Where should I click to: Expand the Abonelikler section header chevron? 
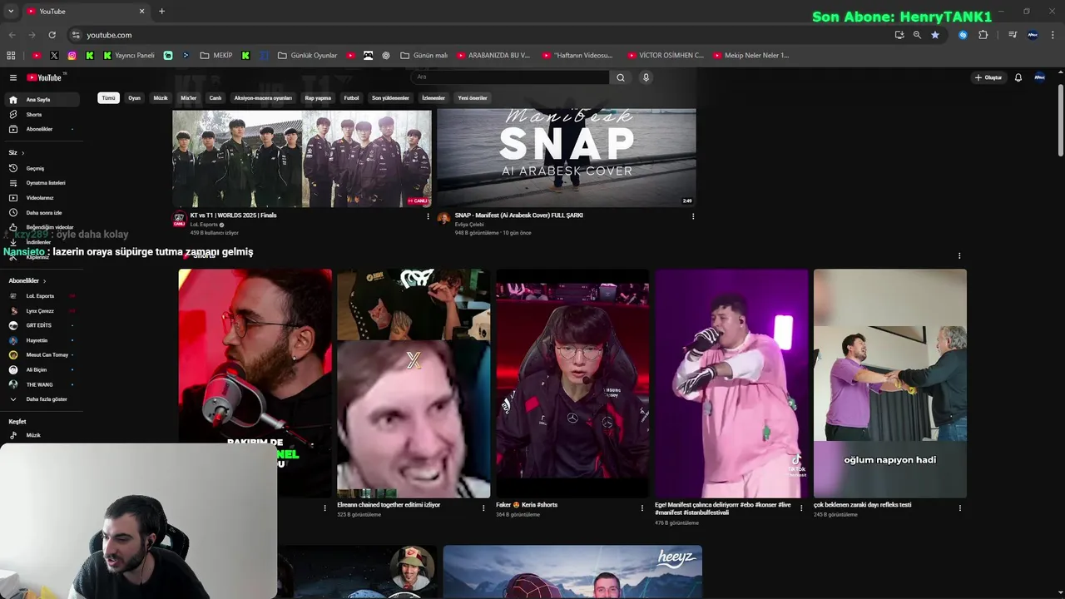(x=44, y=281)
